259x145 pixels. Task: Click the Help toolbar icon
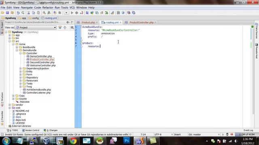[123, 13]
